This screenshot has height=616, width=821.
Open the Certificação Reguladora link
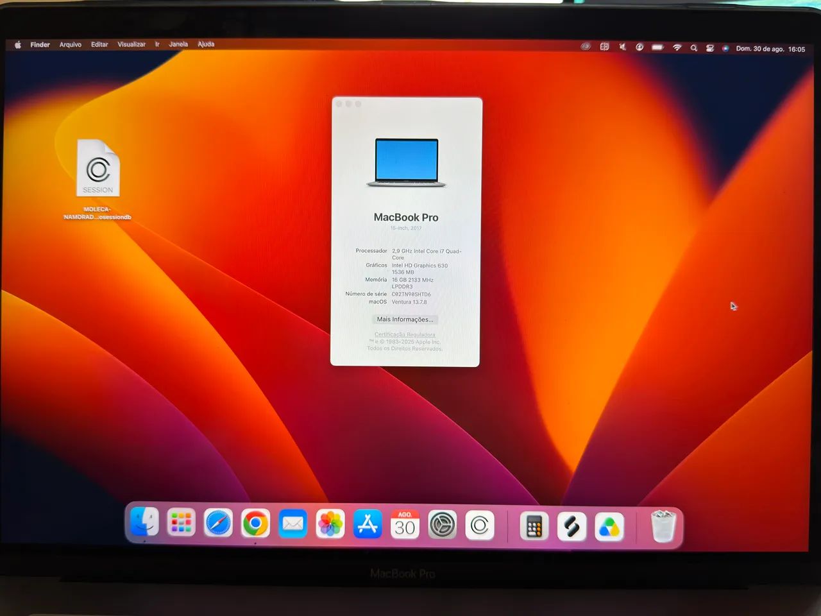click(405, 335)
